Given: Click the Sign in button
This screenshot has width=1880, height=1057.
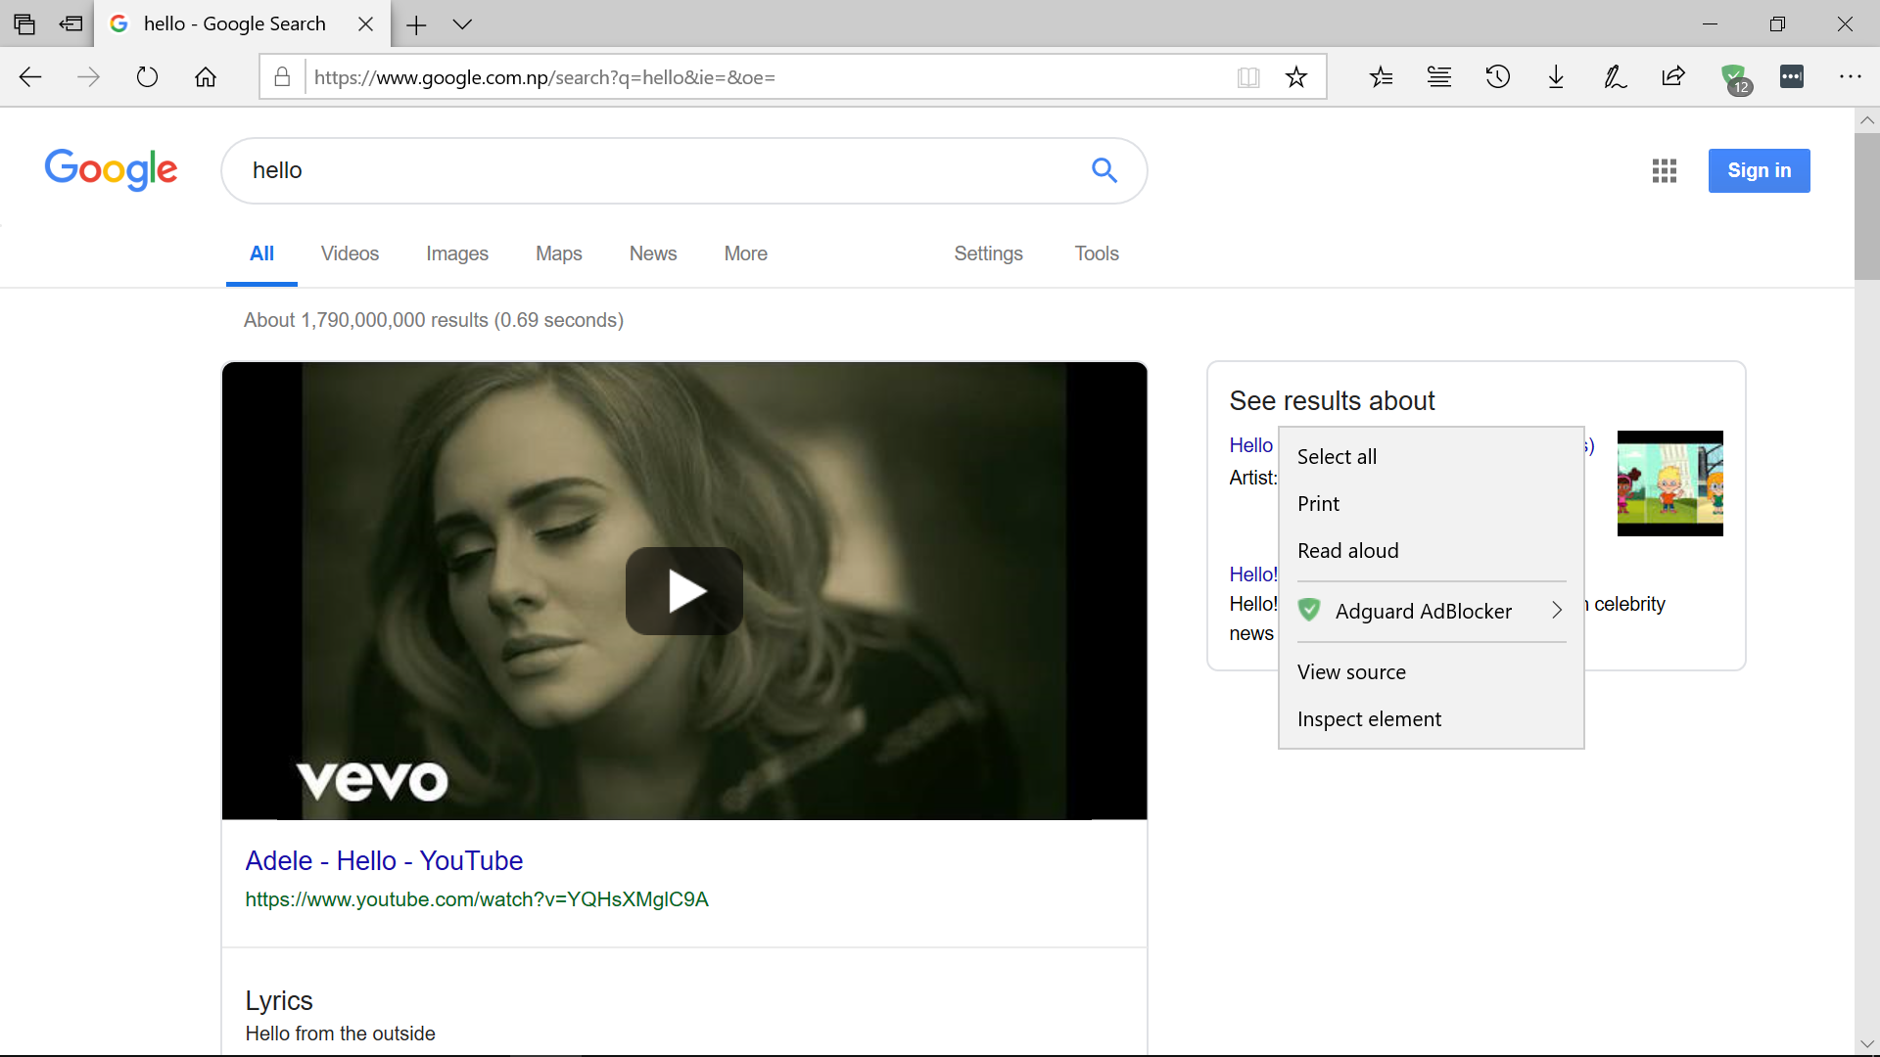Looking at the screenshot, I should [1759, 170].
